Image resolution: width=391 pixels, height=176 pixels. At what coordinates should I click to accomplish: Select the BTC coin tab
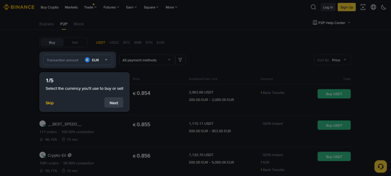click(x=127, y=42)
